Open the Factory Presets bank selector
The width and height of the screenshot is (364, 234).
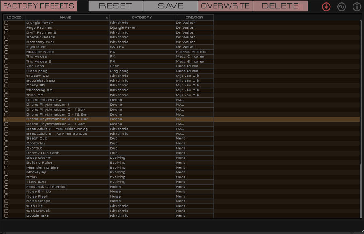coord(39,6)
